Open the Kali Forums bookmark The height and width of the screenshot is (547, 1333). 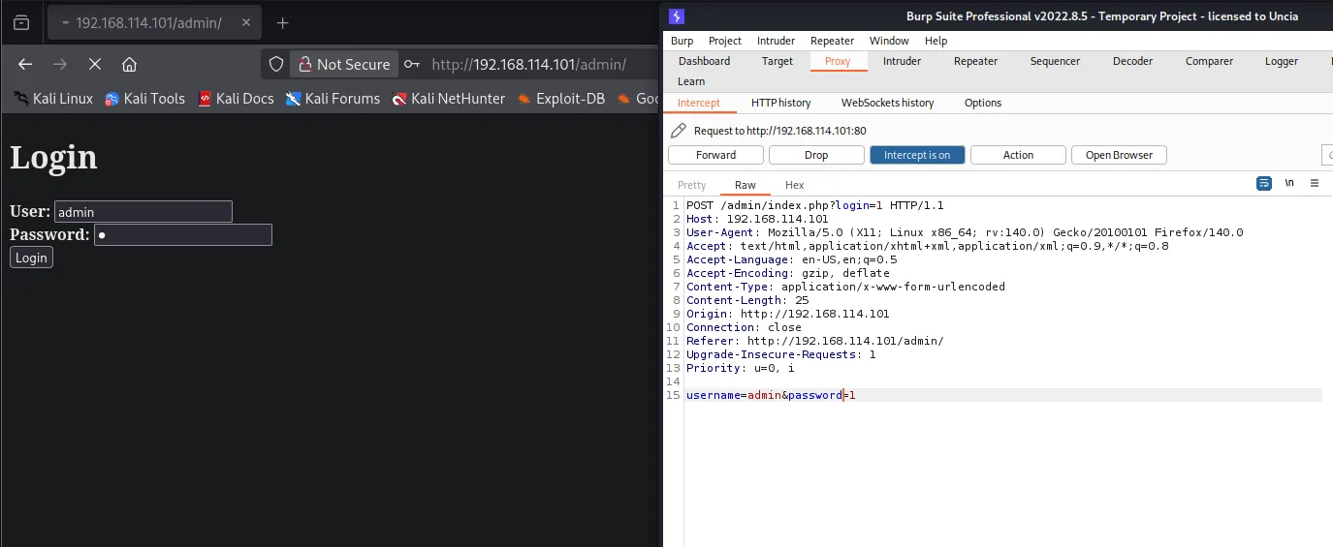point(333,98)
